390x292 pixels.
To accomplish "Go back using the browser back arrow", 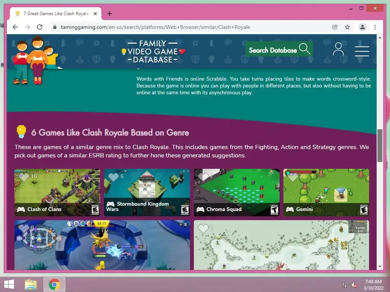I will click(15, 27).
